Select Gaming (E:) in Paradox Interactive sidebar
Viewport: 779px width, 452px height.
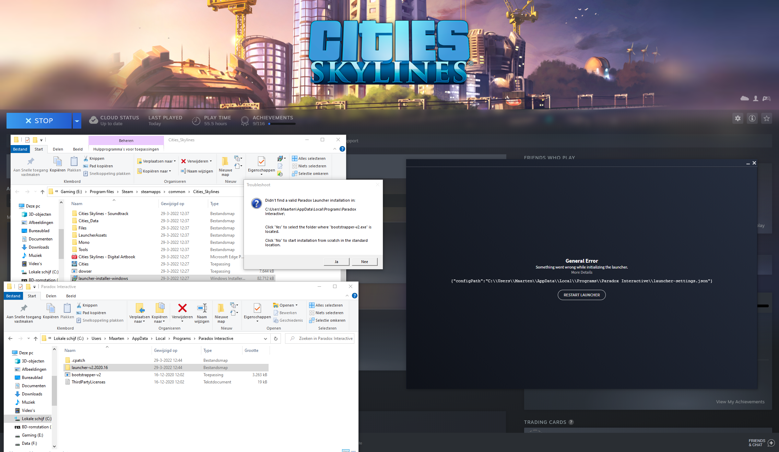point(32,435)
